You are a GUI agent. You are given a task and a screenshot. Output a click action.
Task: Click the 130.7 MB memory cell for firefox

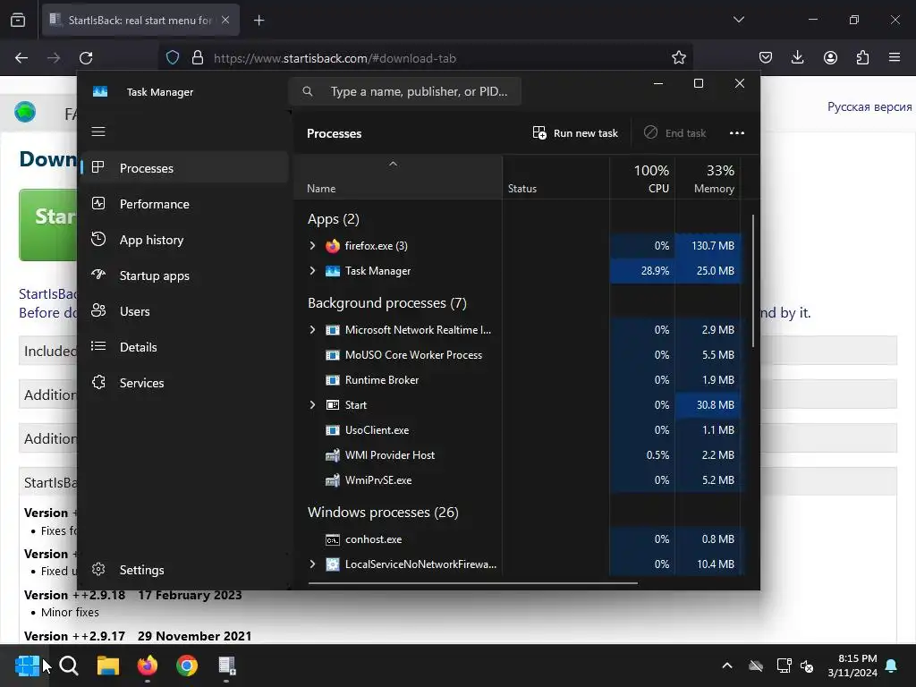708,245
